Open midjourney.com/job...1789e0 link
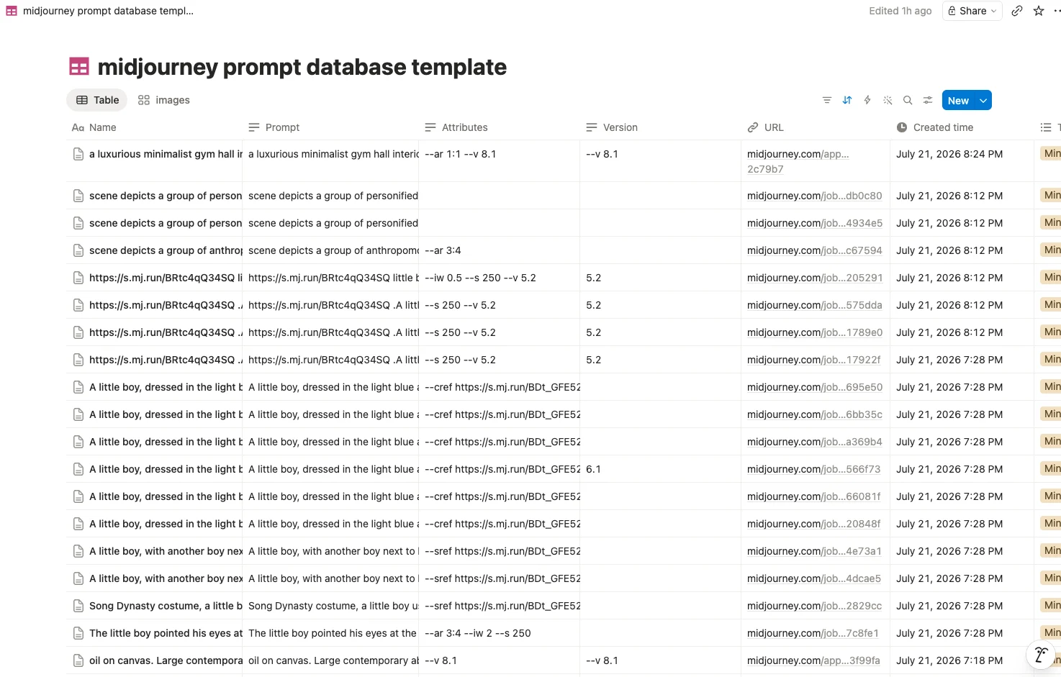 click(x=815, y=332)
